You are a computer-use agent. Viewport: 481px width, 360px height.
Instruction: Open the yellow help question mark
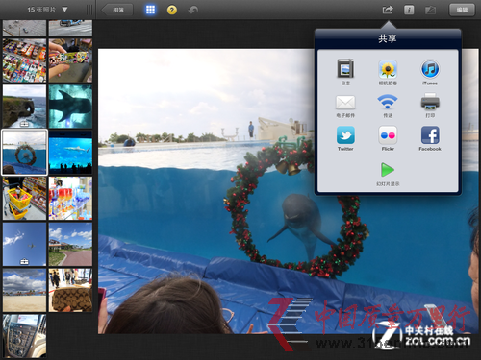(172, 10)
